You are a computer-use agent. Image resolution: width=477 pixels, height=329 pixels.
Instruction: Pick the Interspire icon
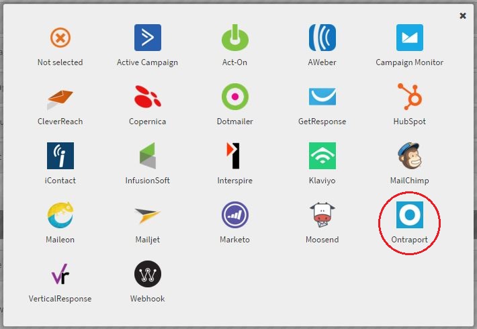click(x=233, y=156)
